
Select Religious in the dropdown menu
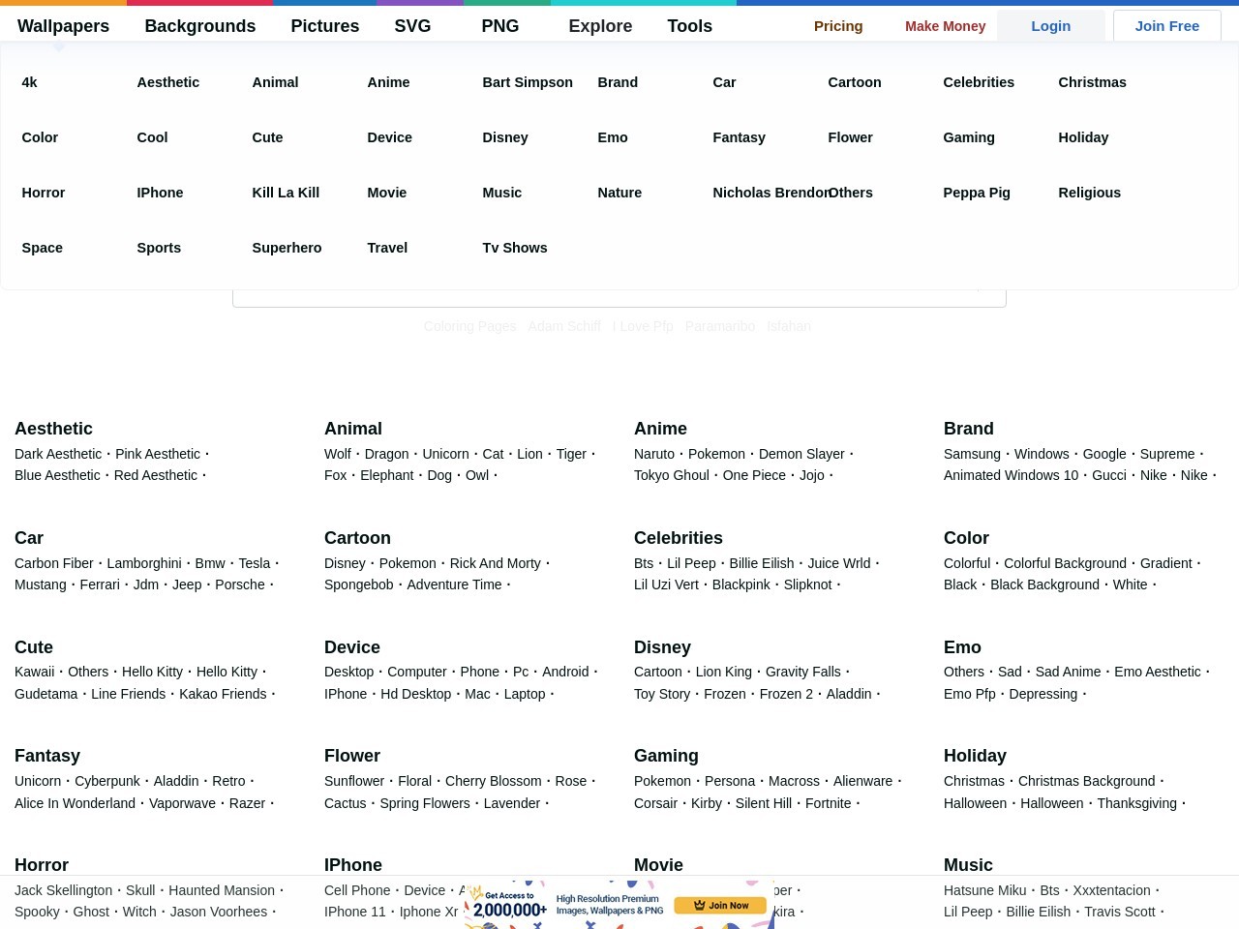(x=1089, y=193)
